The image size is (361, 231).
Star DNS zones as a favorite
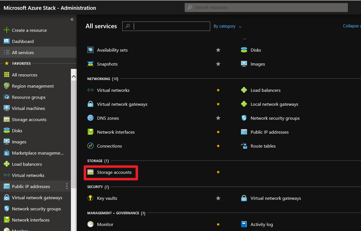(218, 118)
